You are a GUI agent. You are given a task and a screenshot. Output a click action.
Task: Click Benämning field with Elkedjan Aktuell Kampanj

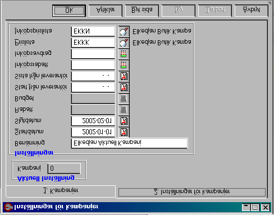(129, 143)
